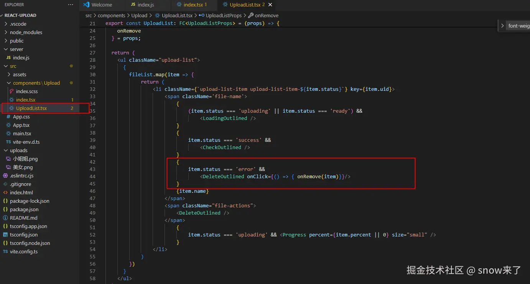530x284 pixels.
Task: Click {item.name} expression on line 46
Action: 193,191
